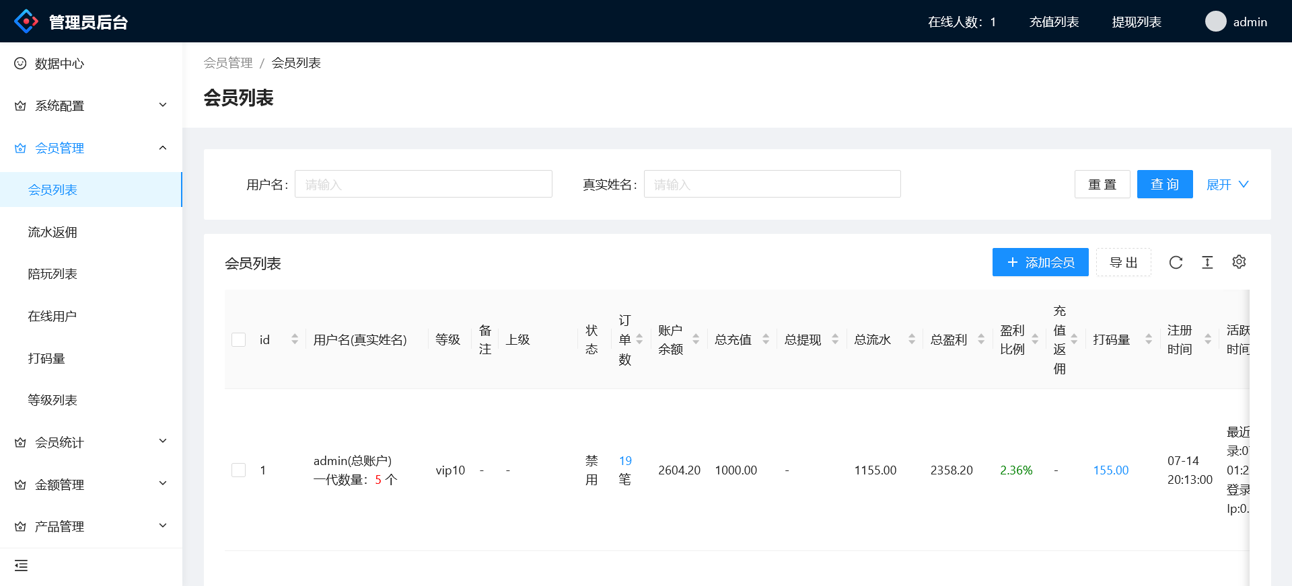This screenshot has width=1292, height=586.
Task: Expand the 系统配置 sidebar menu
Action: [91, 106]
